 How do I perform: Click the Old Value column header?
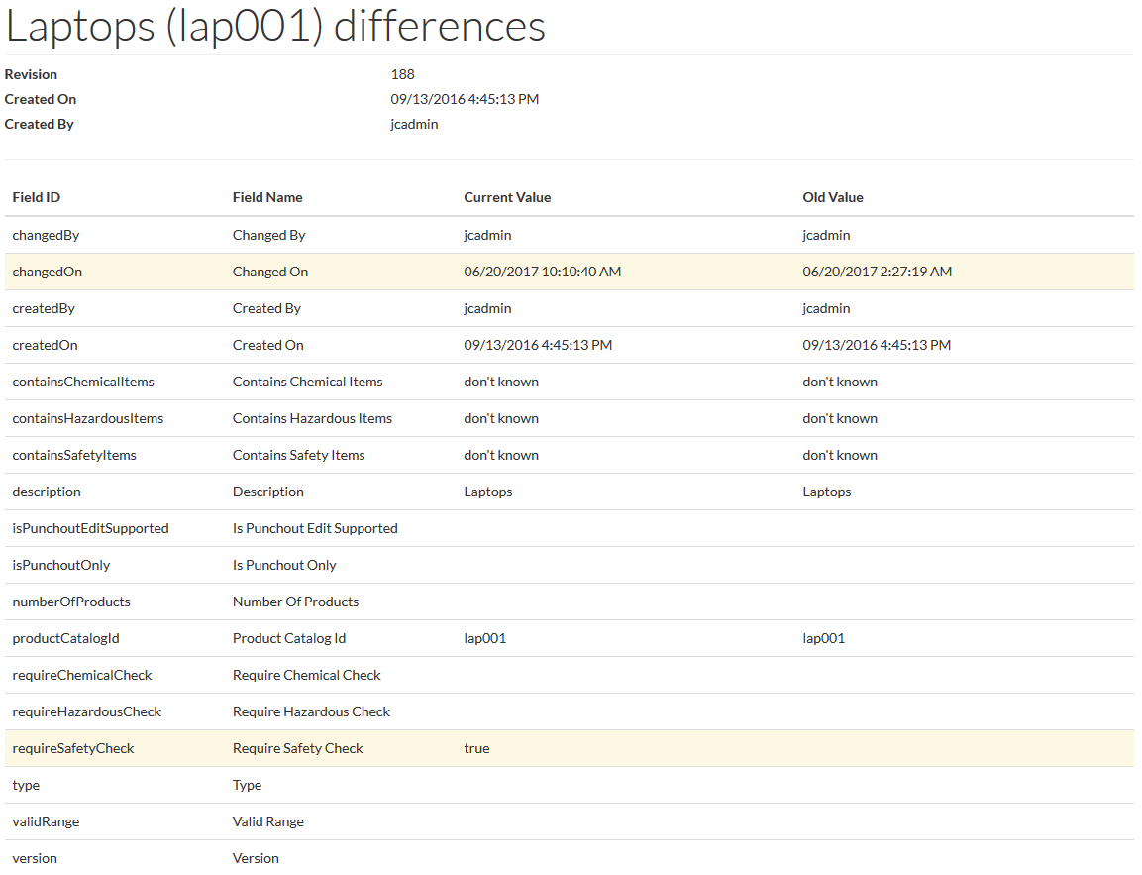(832, 197)
